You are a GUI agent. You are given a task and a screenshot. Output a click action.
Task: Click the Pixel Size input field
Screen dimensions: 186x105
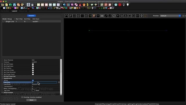coord(44,82)
